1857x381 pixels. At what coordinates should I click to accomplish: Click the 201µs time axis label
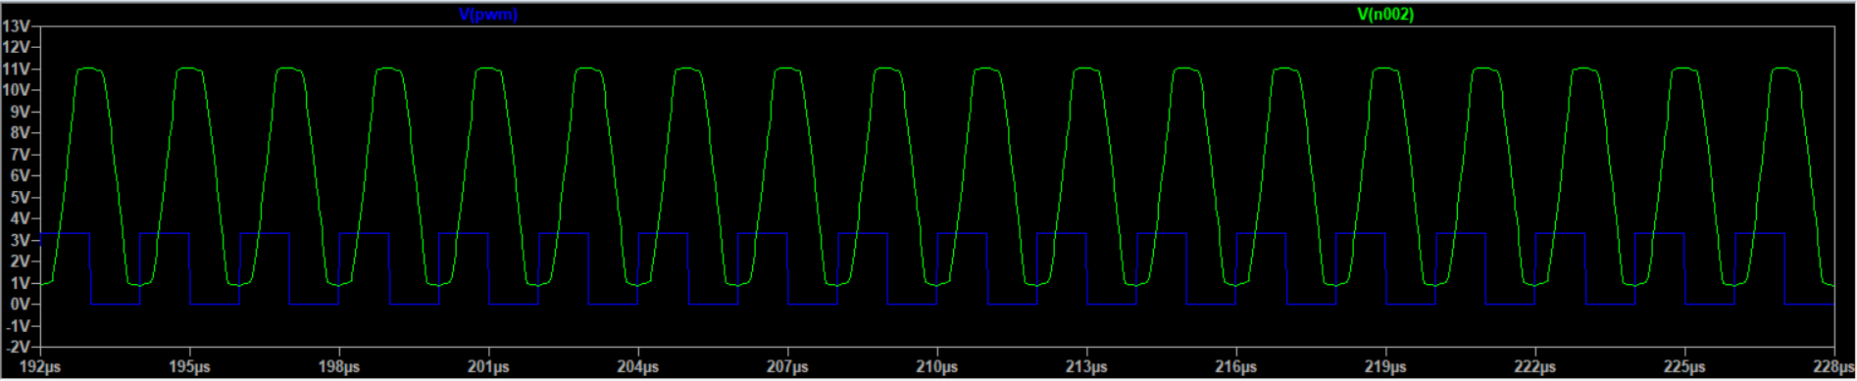pos(488,367)
